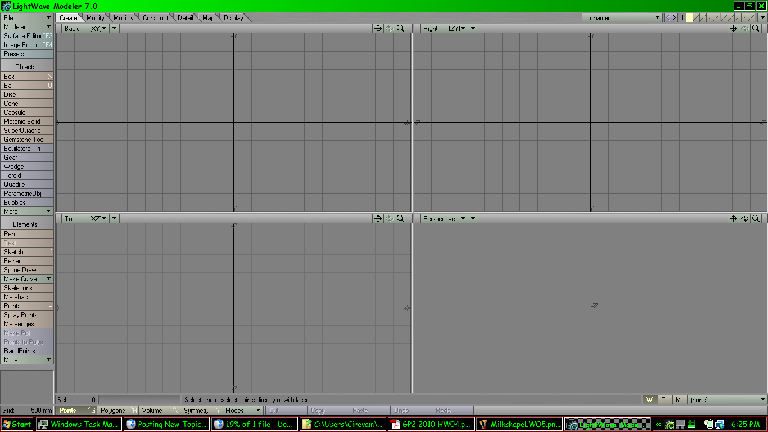768x432 pixels.
Task: Open the Right (ZY) view type dropdown
Action: point(444,29)
